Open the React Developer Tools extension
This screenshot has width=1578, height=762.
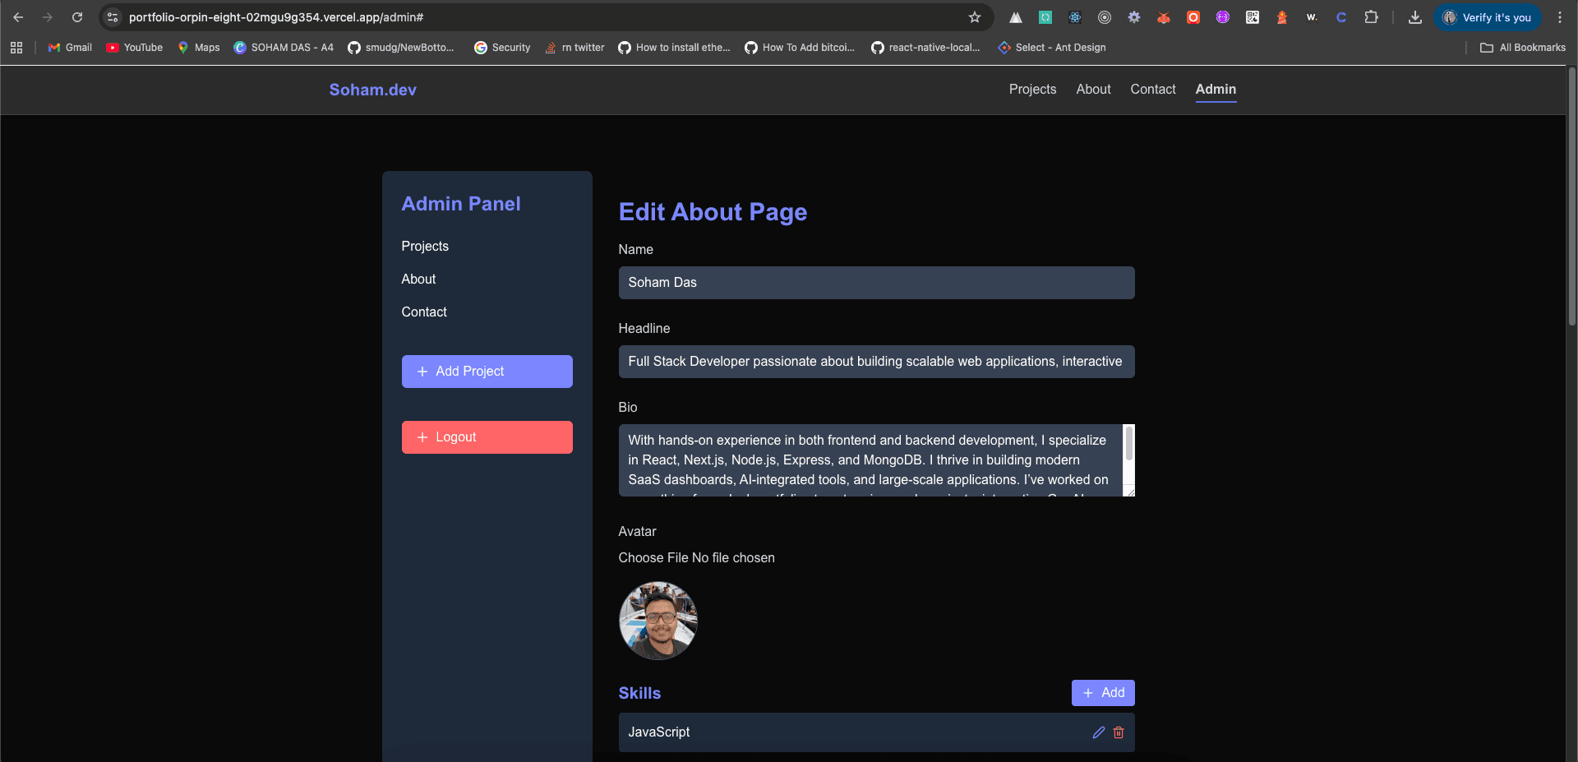[x=1075, y=17]
